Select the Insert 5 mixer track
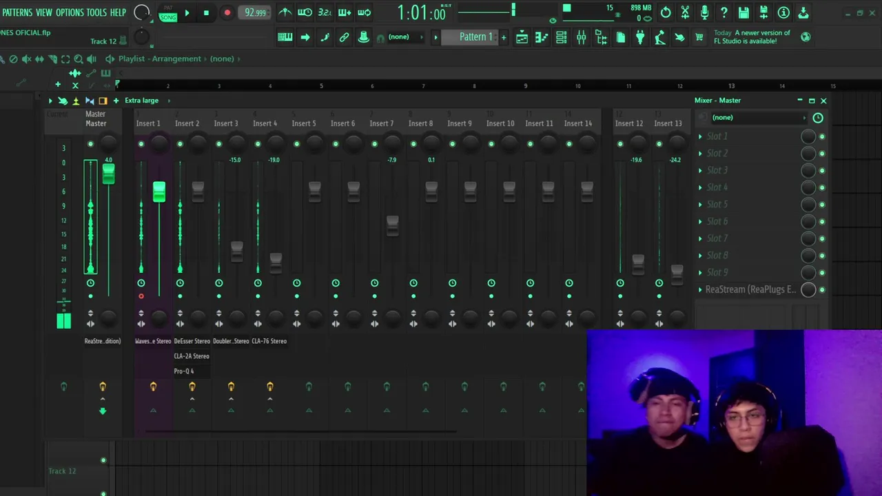 click(x=304, y=123)
